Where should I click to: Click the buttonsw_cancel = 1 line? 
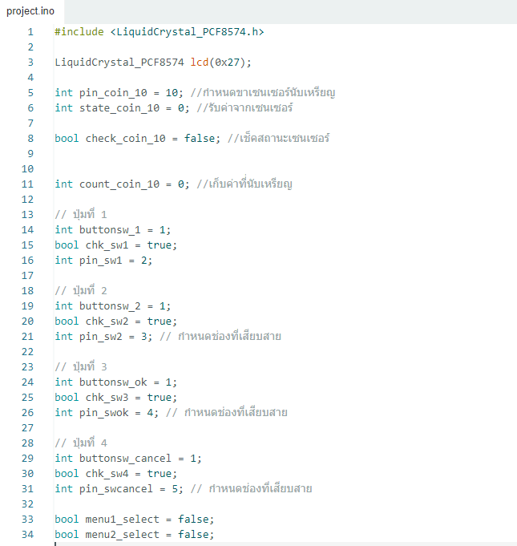click(128, 459)
